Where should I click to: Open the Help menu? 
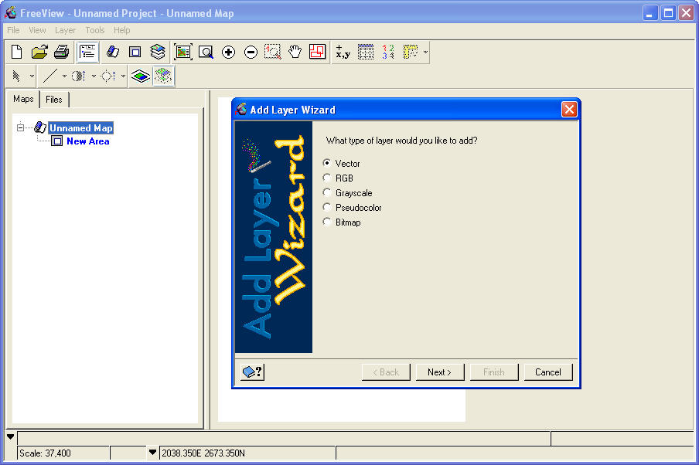click(x=121, y=30)
